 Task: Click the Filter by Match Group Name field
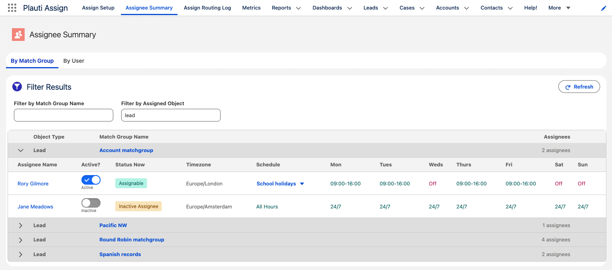tap(64, 115)
